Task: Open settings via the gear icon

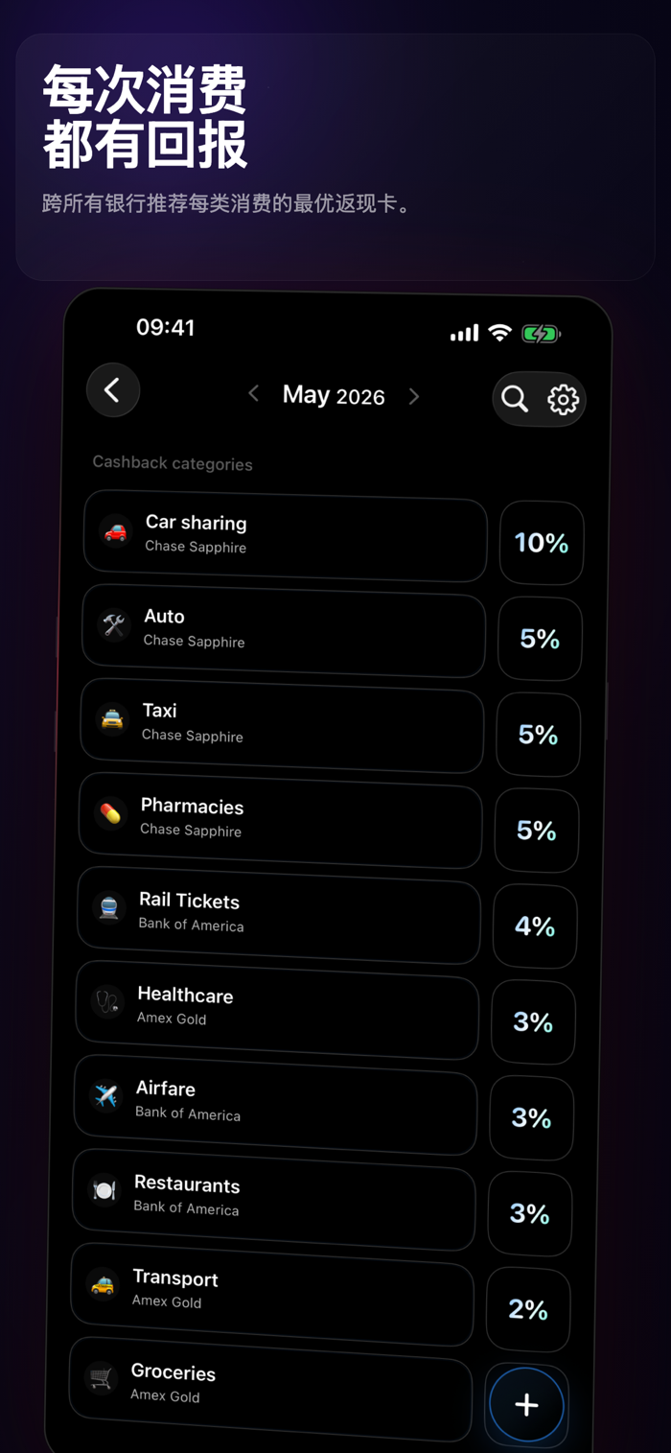Action: pyautogui.click(x=564, y=400)
